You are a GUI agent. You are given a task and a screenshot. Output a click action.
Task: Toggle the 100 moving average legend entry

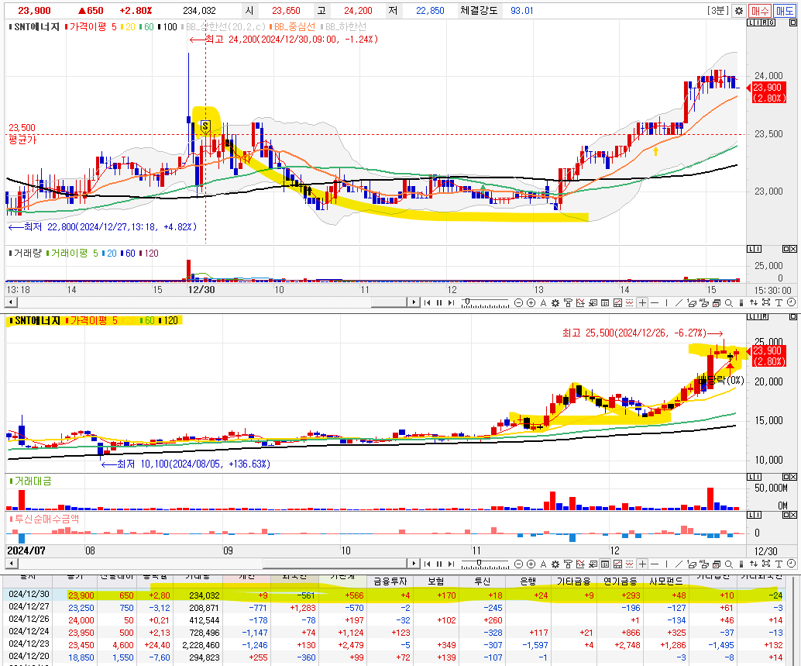click(168, 26)
